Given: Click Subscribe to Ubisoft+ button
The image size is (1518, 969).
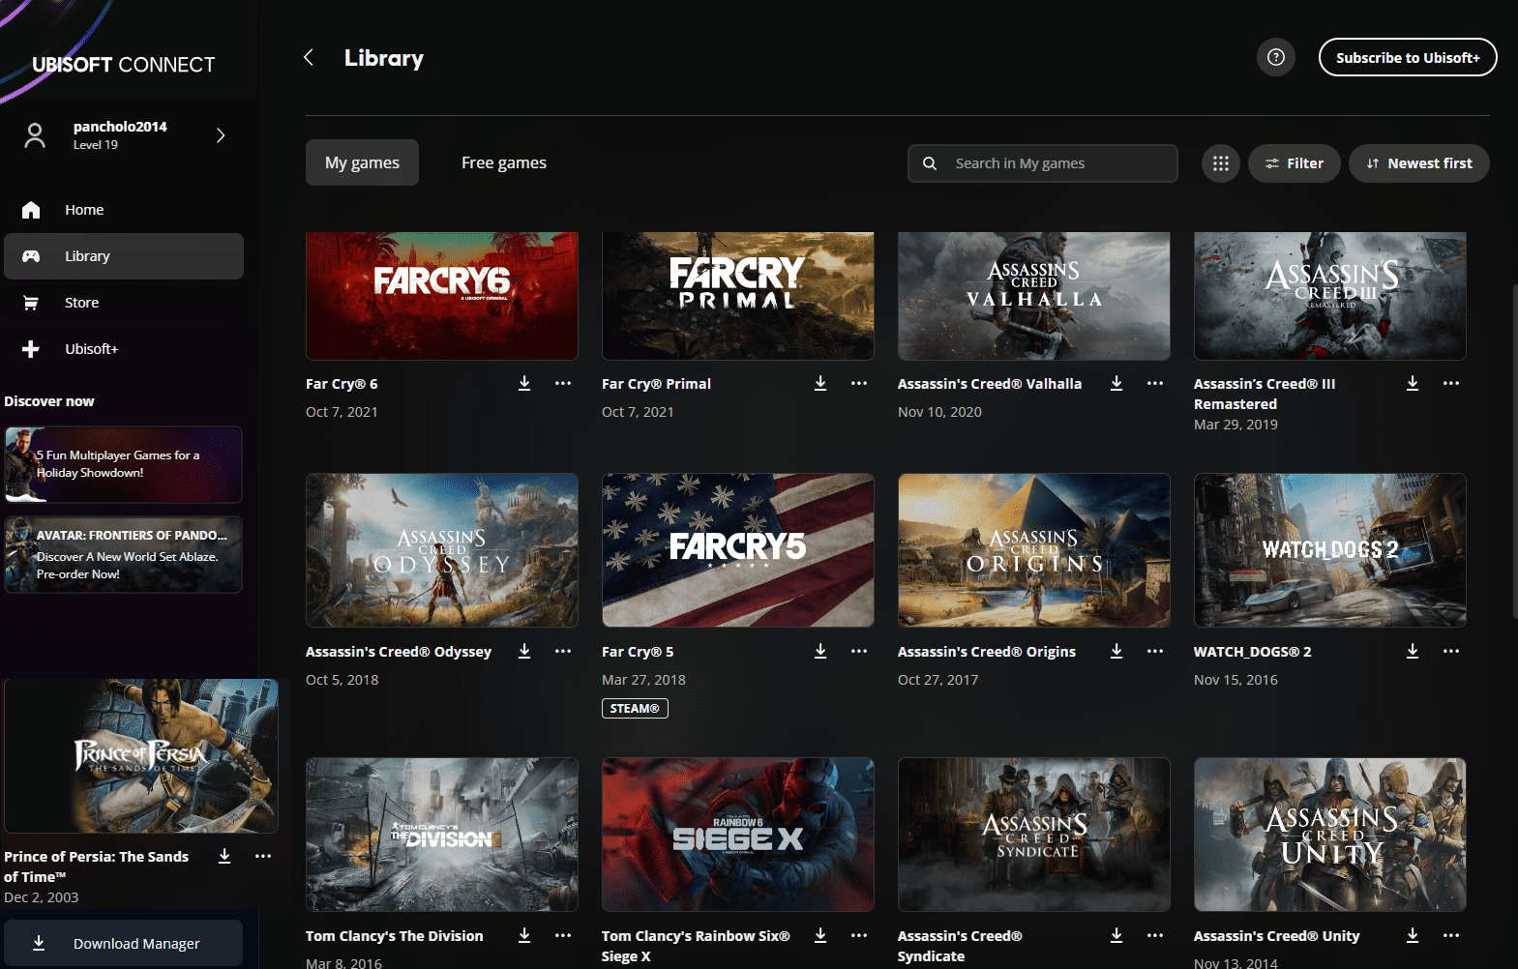Looking at the screenshot, I should (x=1408, y=57).
